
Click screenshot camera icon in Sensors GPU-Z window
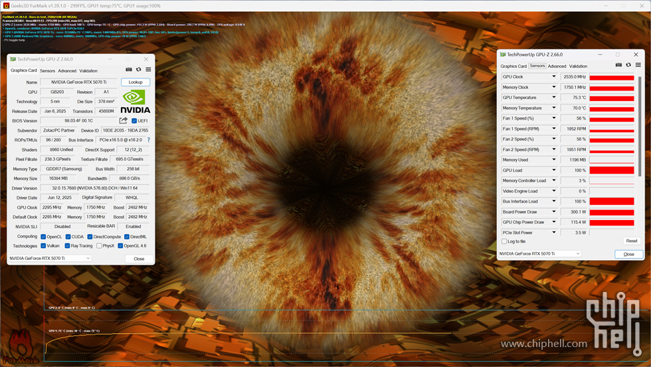pyautogui.click(x=618, y=65)
